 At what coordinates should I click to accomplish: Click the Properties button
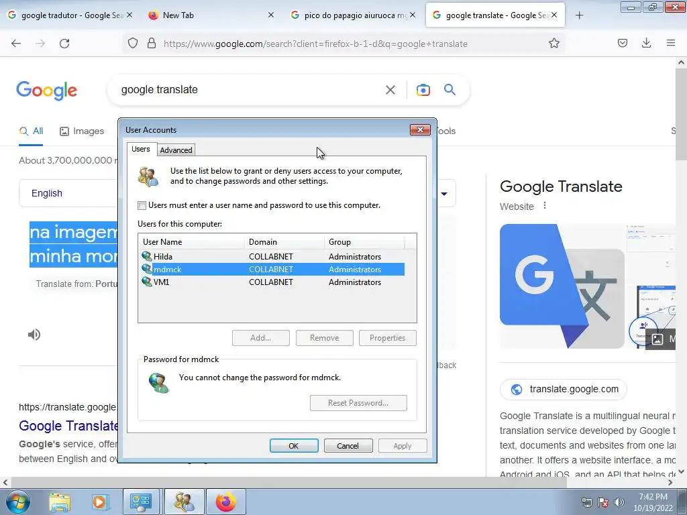point(387,338)
